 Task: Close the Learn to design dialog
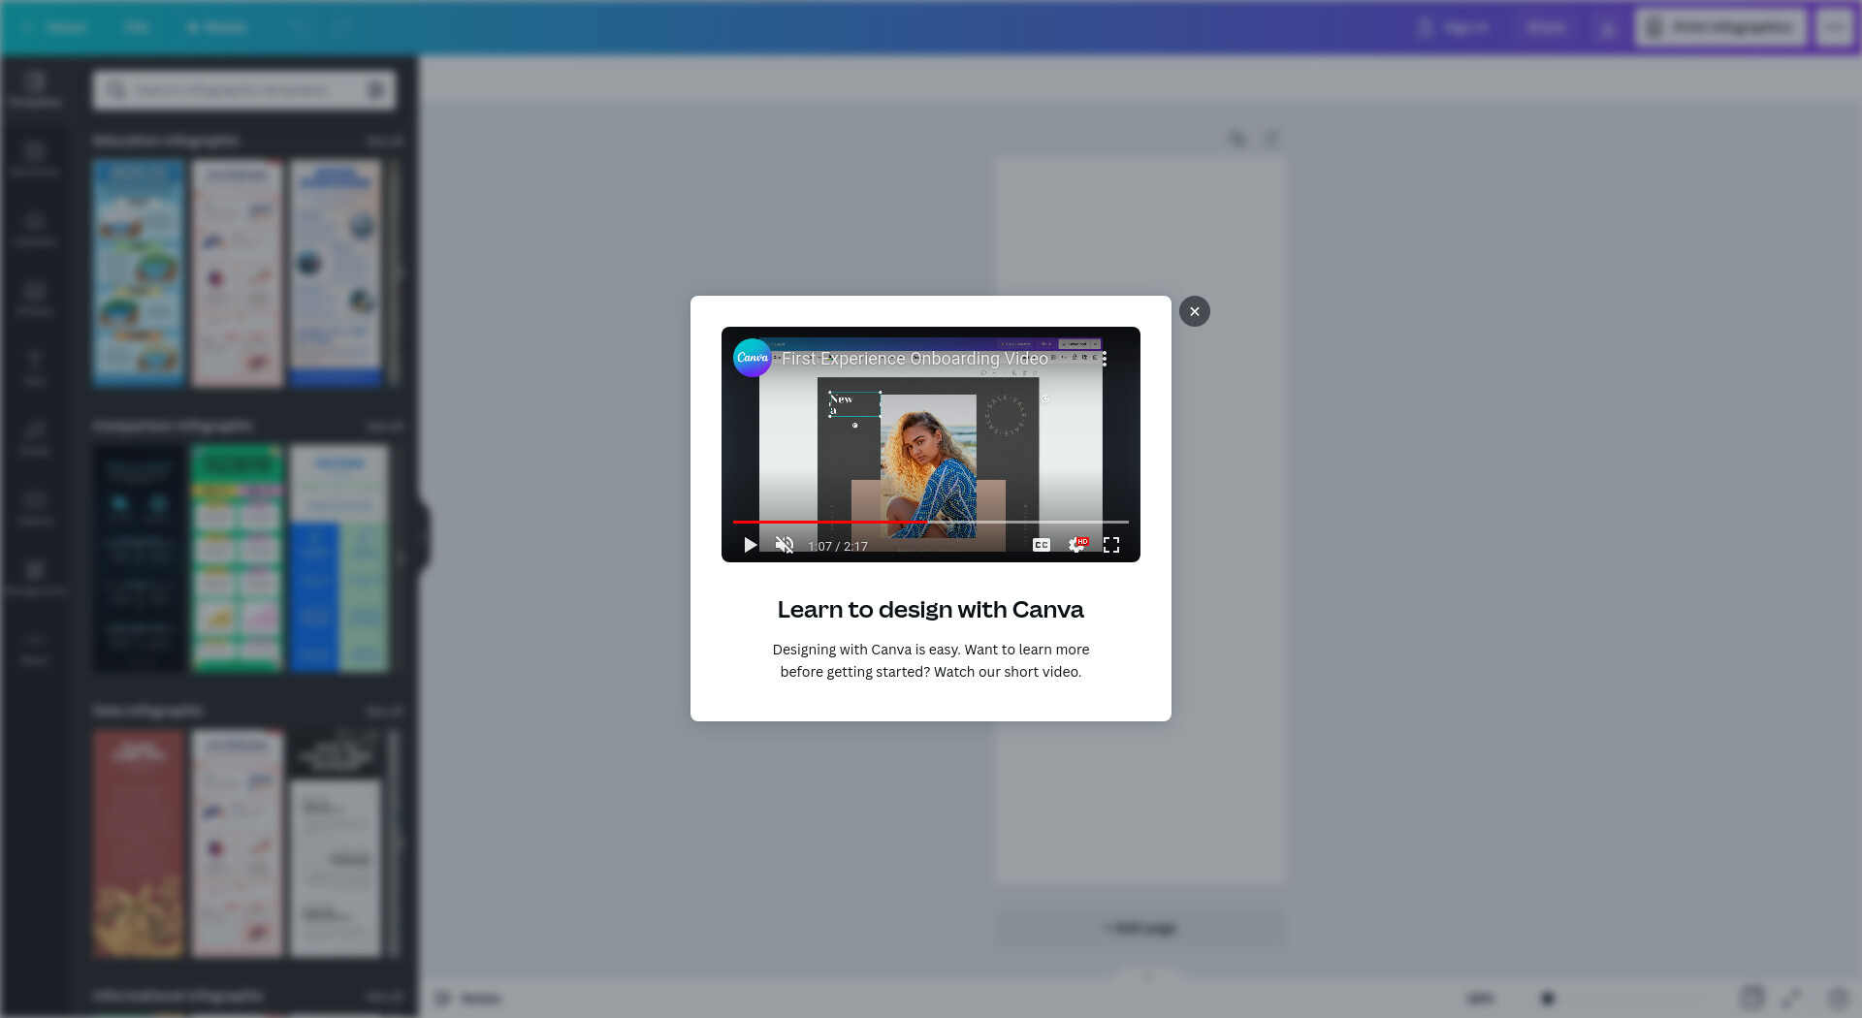point(1195,311)
